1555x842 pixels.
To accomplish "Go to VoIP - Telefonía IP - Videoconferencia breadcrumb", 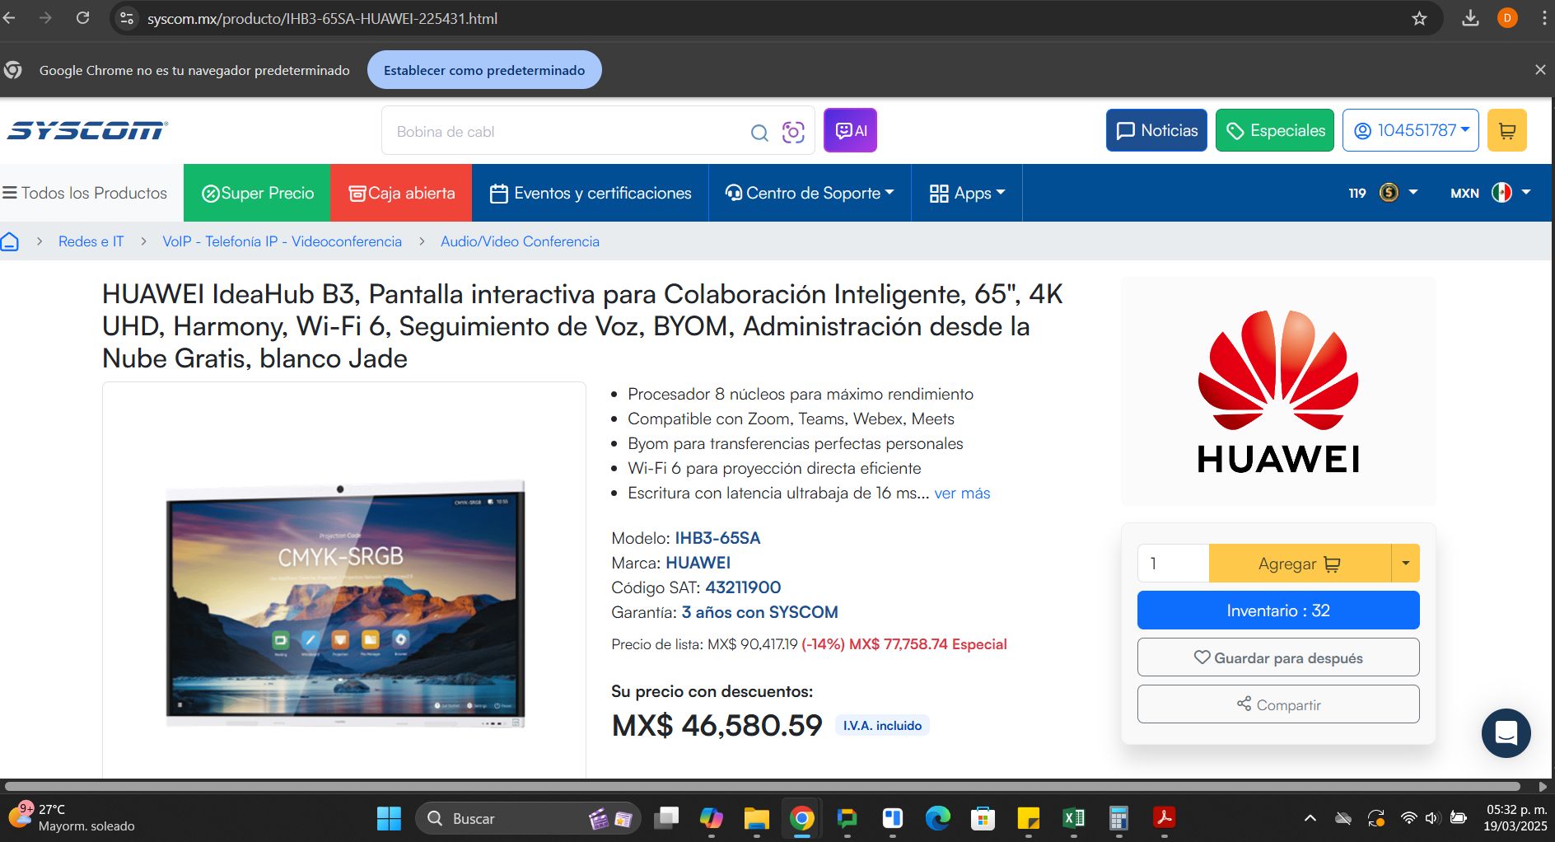I will 282,241.
